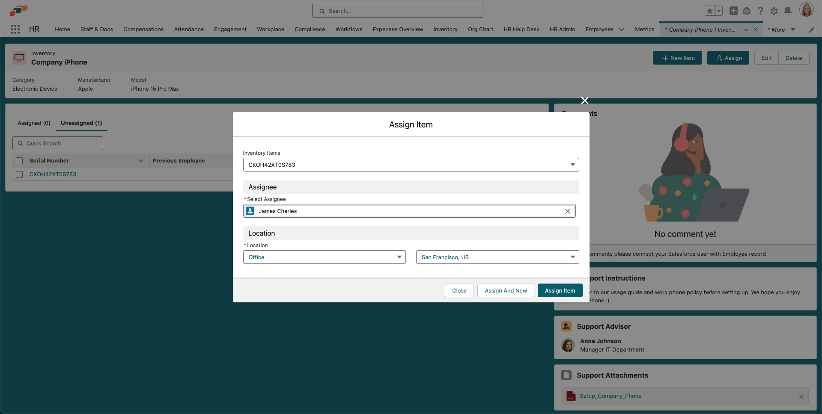Switch to the Assigned (0) tab
Viewport: 822px width, 414px height.
coord(33,123)
